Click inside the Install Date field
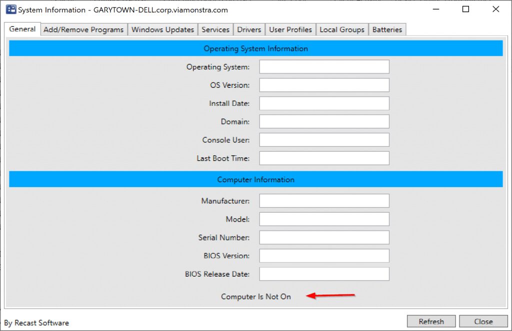 click(x=324, y=103)
